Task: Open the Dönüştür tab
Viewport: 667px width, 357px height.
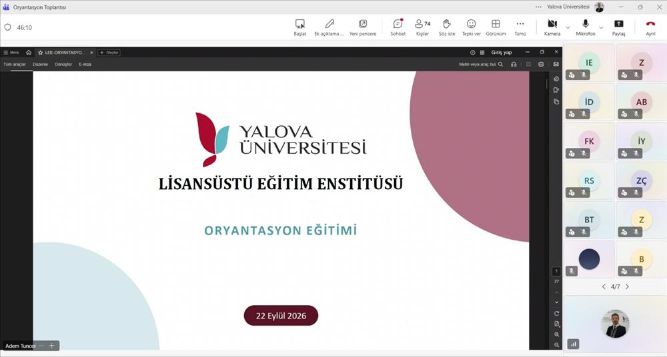Action: [x=63, y=65]
